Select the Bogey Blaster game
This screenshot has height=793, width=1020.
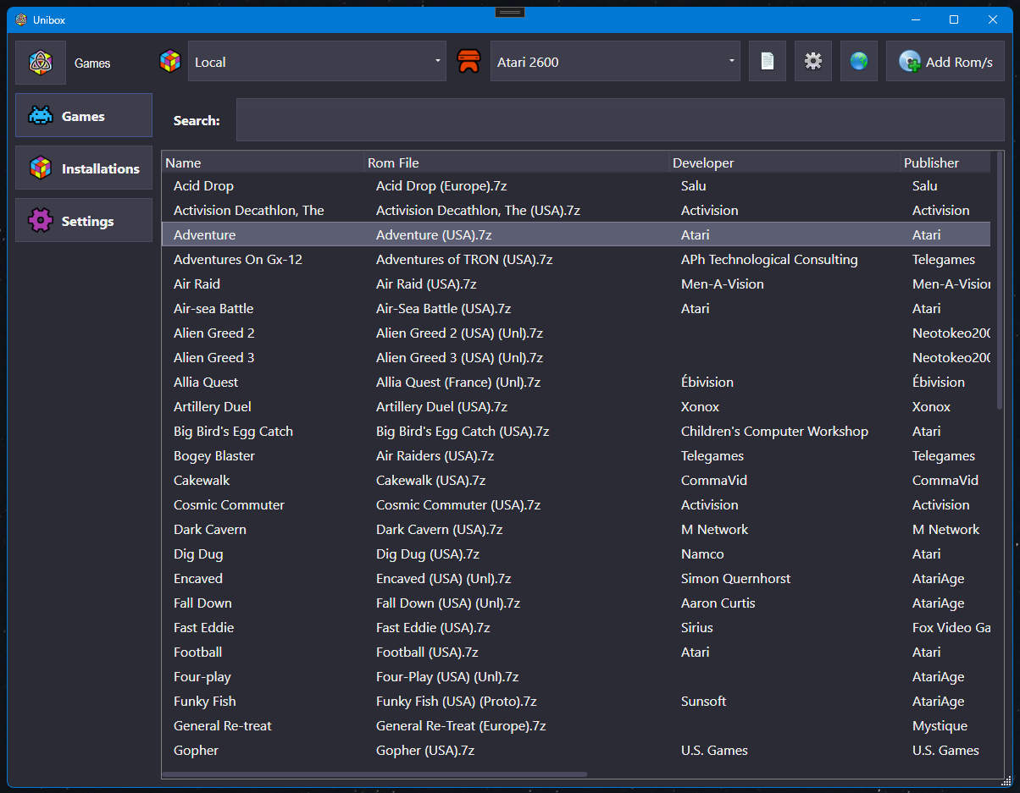coord(213,455)
